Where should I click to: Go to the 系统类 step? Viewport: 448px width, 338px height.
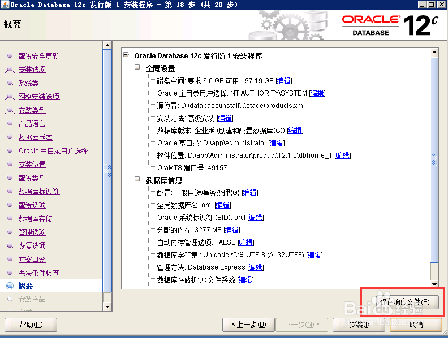(x=29, y=83)
